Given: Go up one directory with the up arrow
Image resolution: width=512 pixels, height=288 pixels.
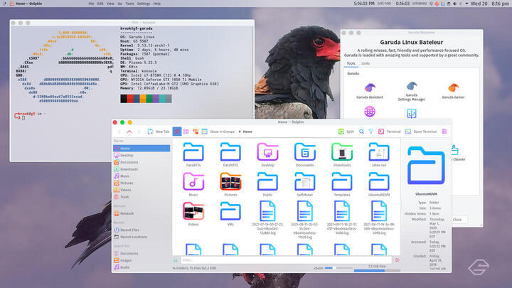Looking at the screenshot, I should pyautogui.click(x=129, y=132).
